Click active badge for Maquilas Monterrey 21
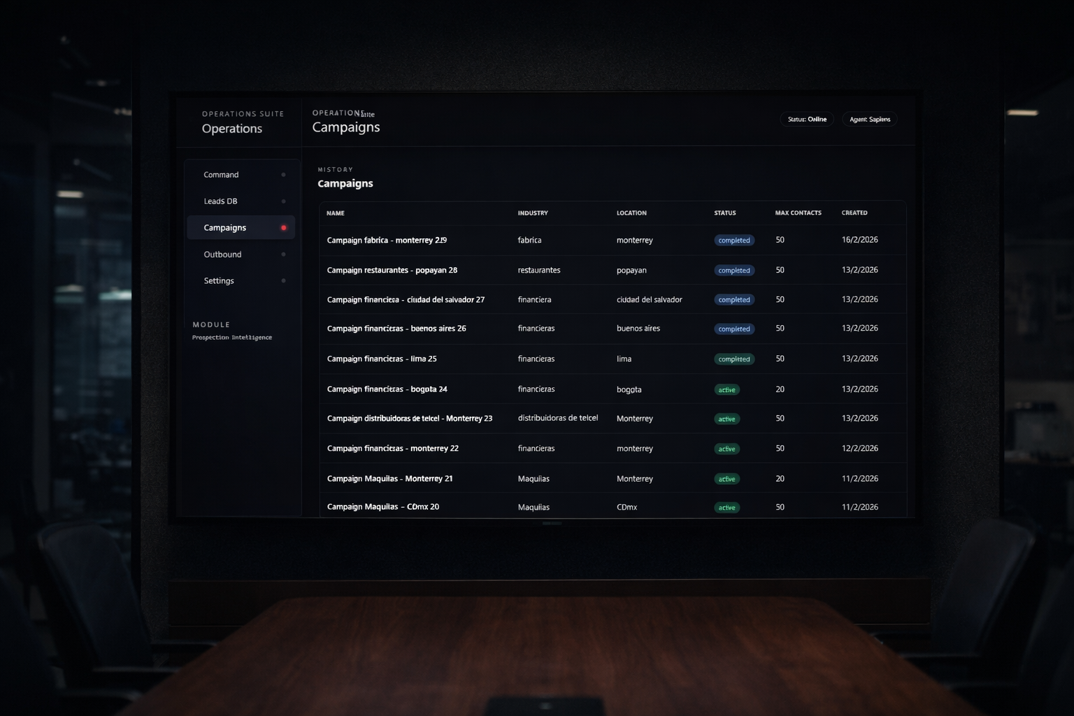The height and width of the screenshot is (716, 1074). pos(726,480)
